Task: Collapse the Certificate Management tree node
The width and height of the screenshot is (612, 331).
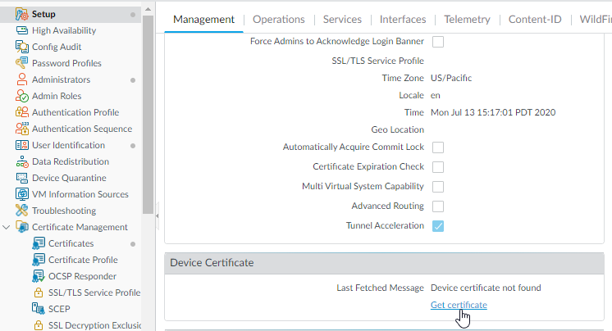Action: point(7,227)
